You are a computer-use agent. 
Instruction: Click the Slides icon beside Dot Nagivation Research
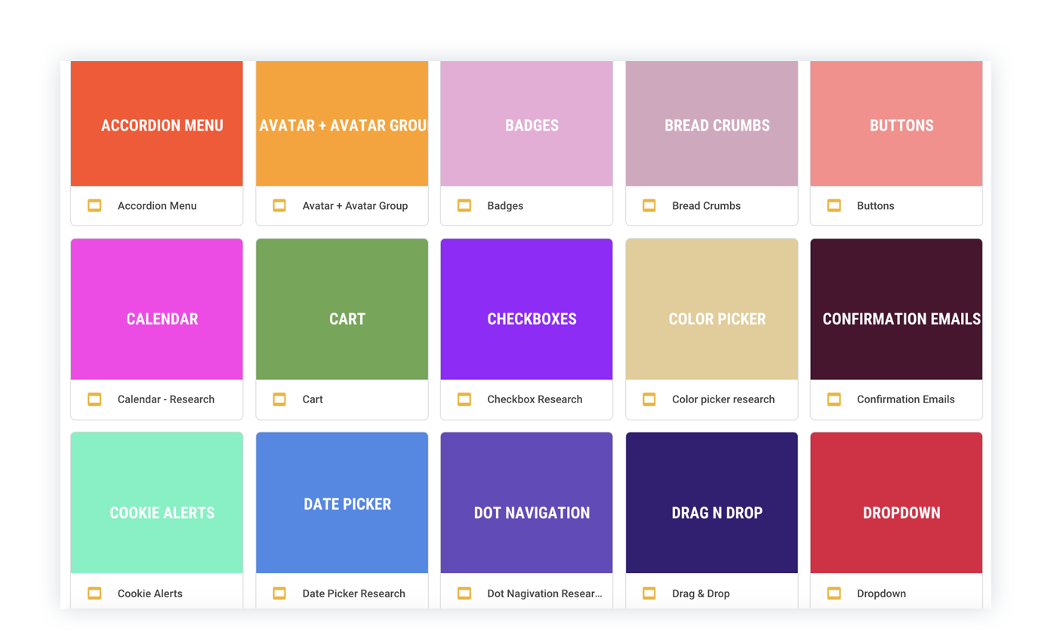(464, 593)
